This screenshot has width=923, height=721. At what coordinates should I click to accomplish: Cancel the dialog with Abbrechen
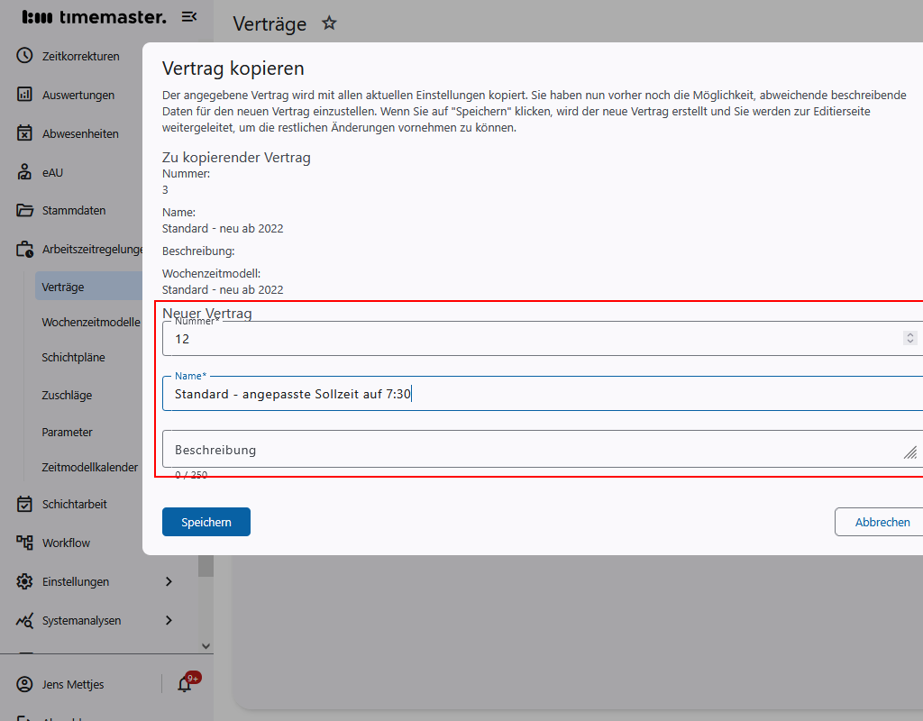(882, 522)
